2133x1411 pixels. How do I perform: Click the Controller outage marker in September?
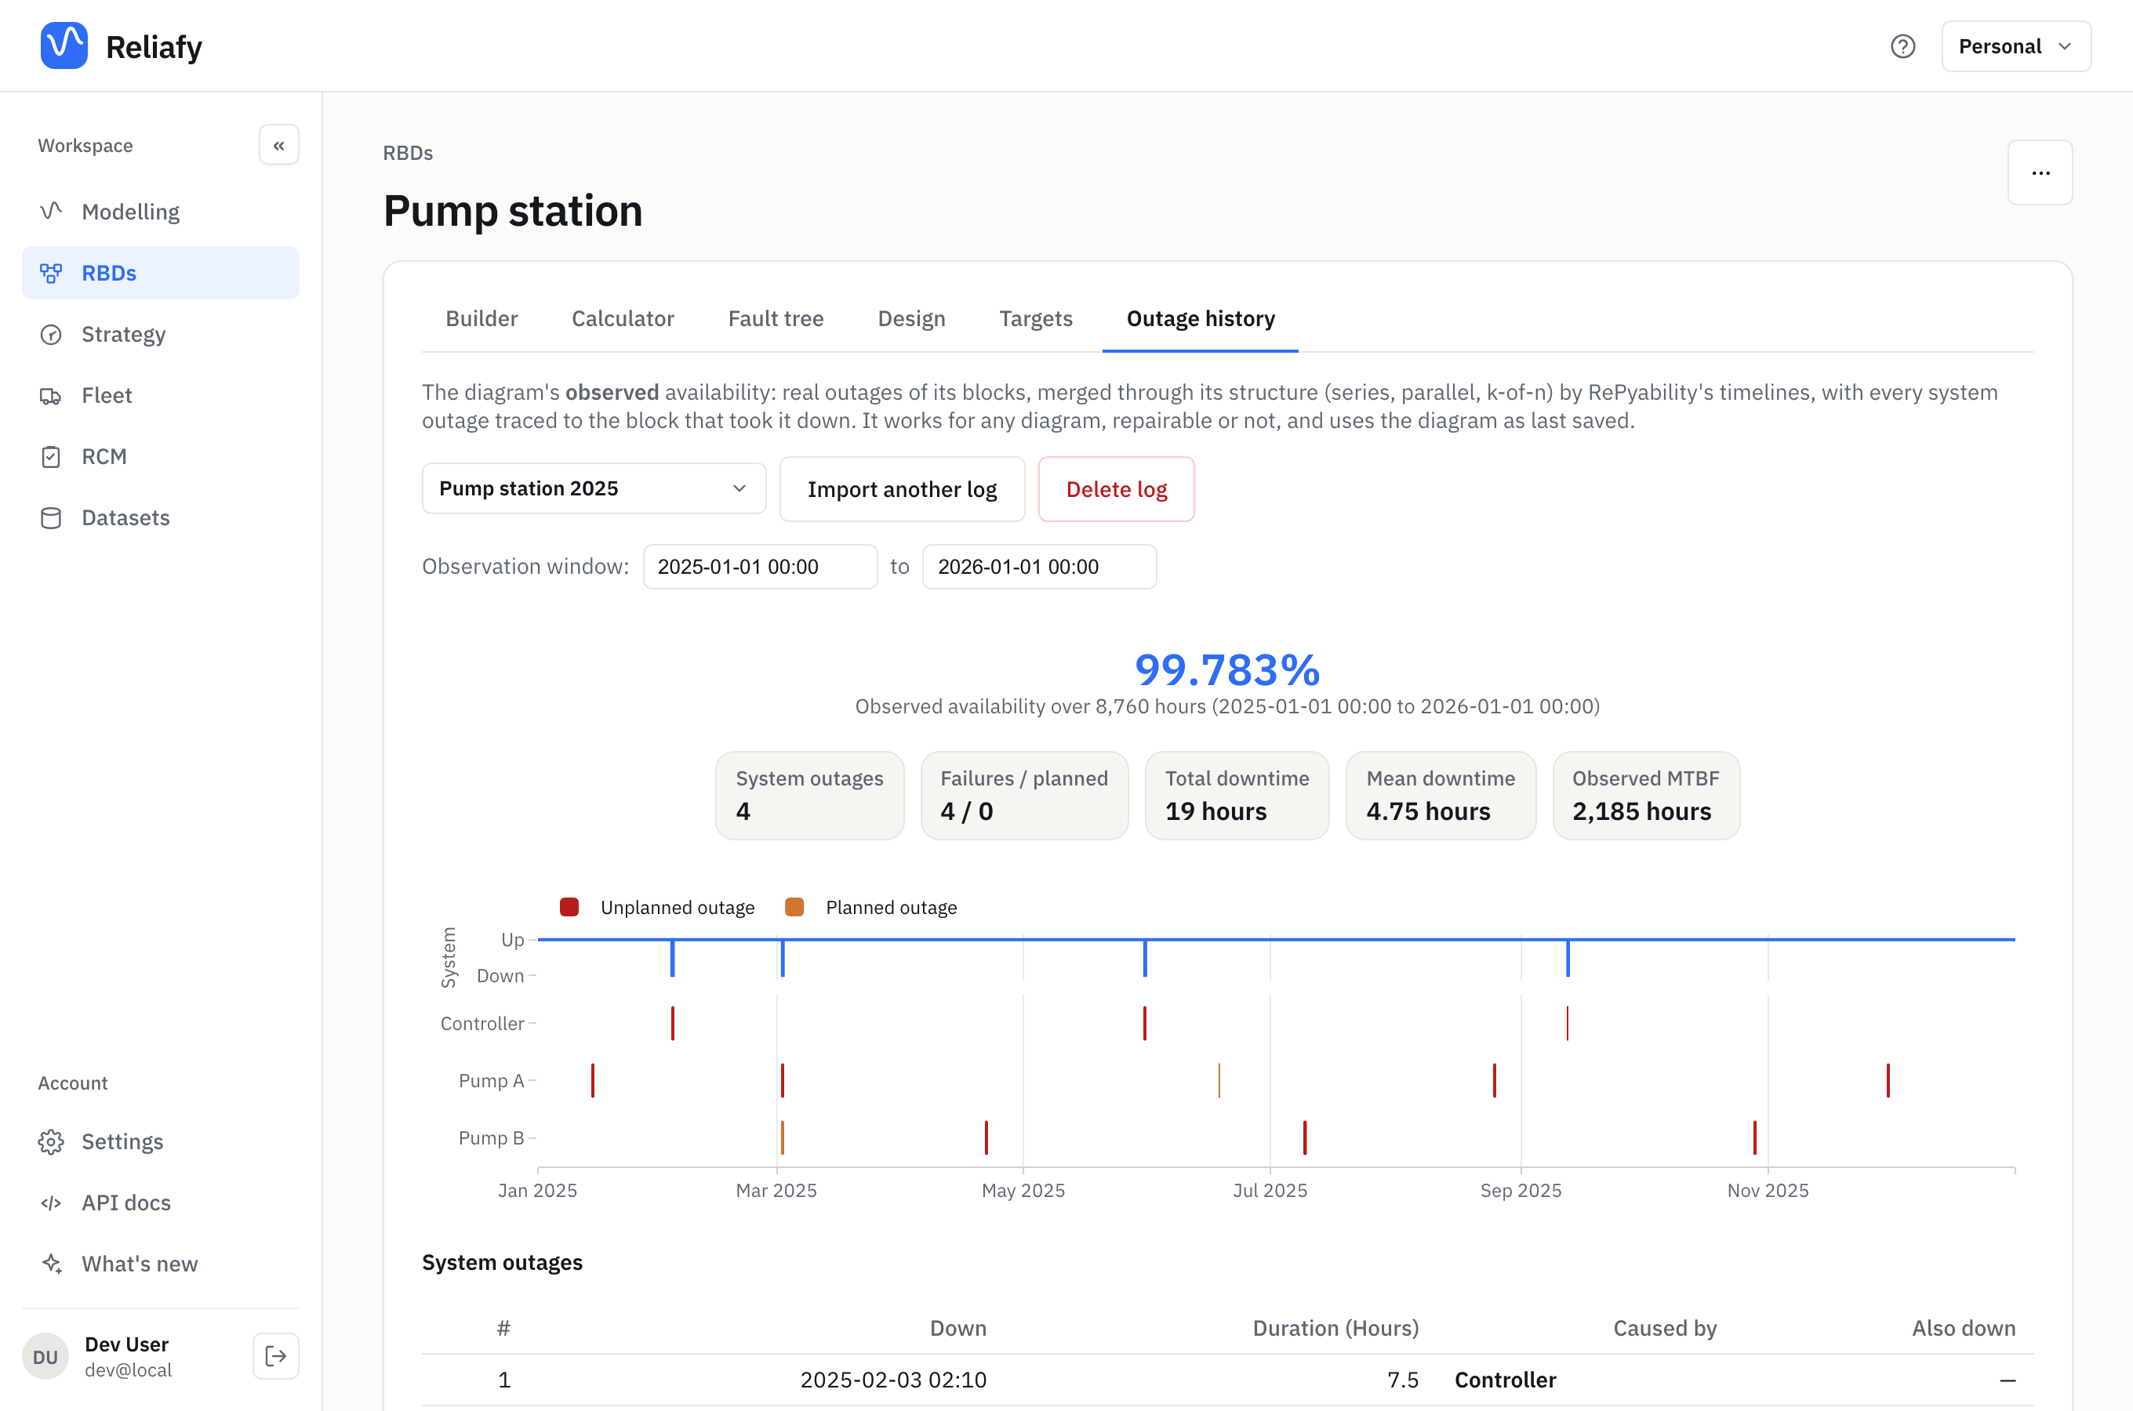(x=1567, y=1023)
